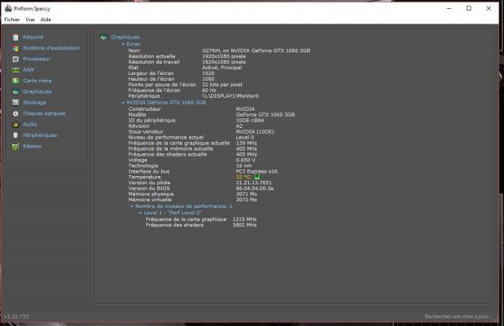Open the Carte mère section
504x326 pixels.
point(37,81)
